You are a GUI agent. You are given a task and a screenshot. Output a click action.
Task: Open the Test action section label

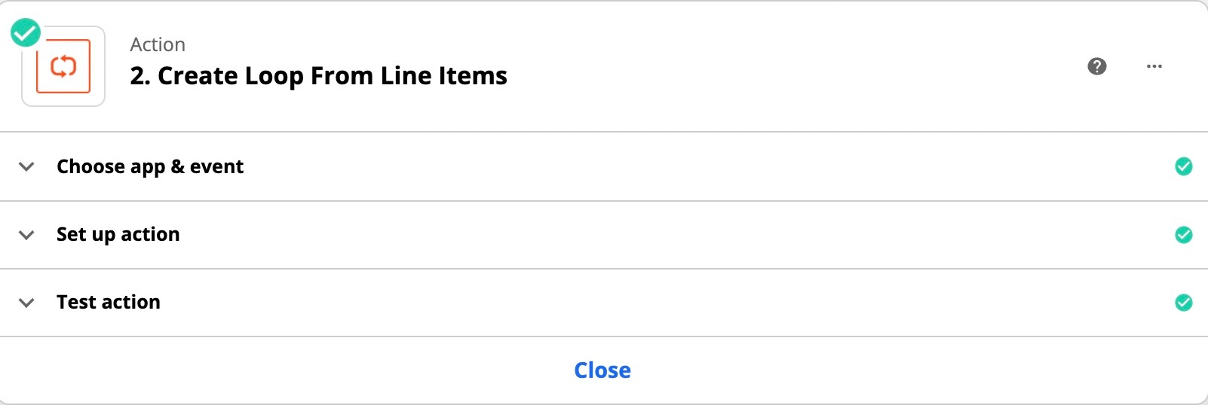pos(108,303)
